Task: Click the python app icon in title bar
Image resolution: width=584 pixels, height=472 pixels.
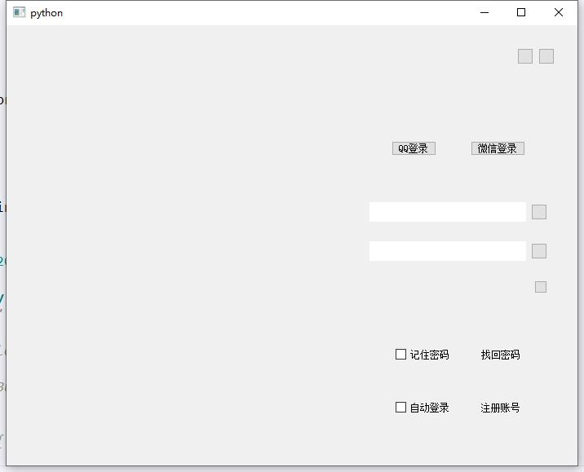Action: [20, 12]
